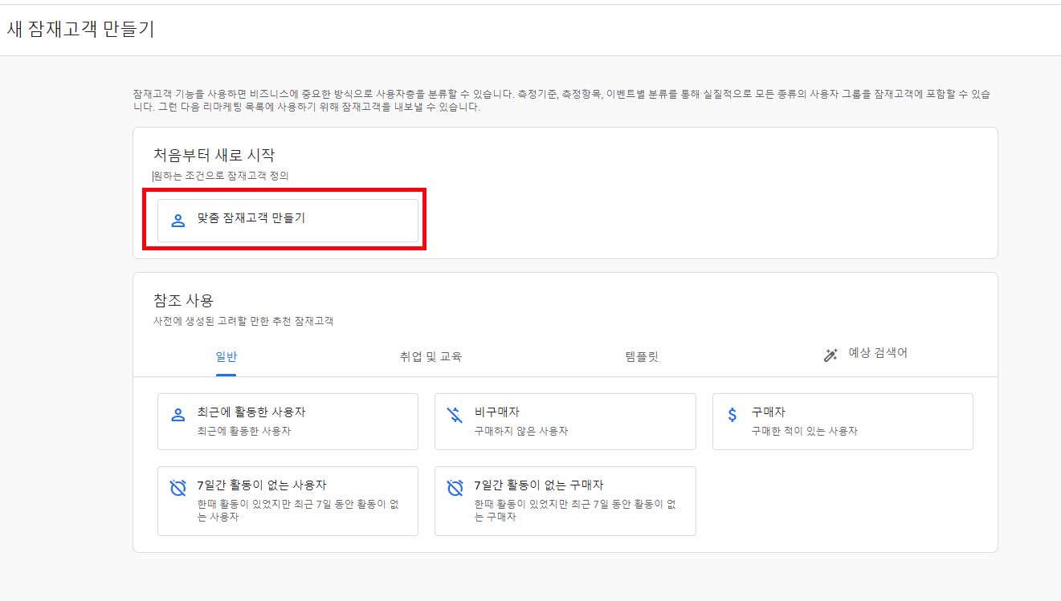Click the inactive clock icon on 7일간 활동이 없는 구매자
Image resolution: width=1061 pixels, height=601 pixels.
pos(455,487)
